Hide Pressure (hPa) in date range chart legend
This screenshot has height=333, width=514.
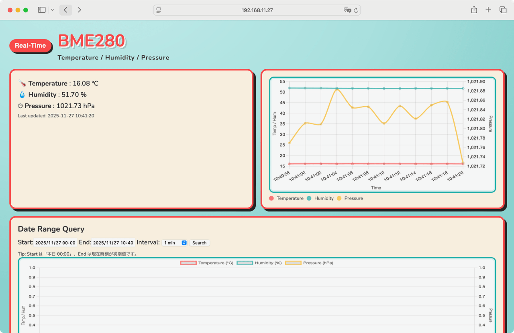[309, 263]
